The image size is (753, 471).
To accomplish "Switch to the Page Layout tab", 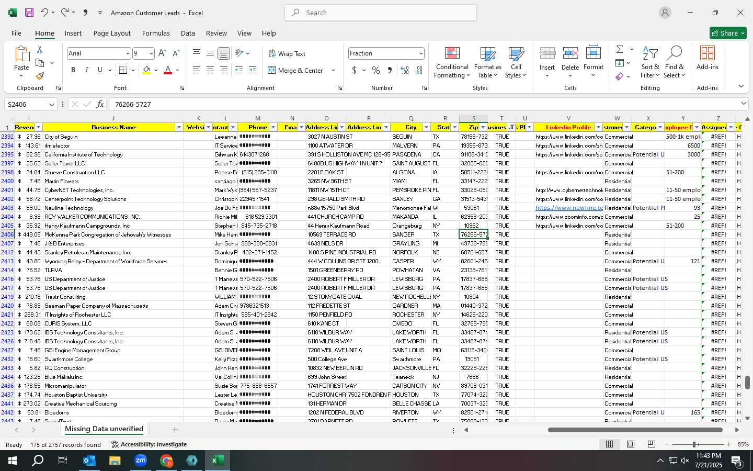I will 112,33.
